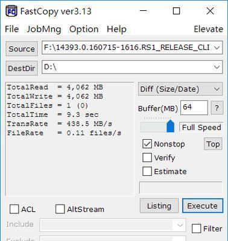Open the Diff (Size/Date) mode dropdown

tap(180, 89)
